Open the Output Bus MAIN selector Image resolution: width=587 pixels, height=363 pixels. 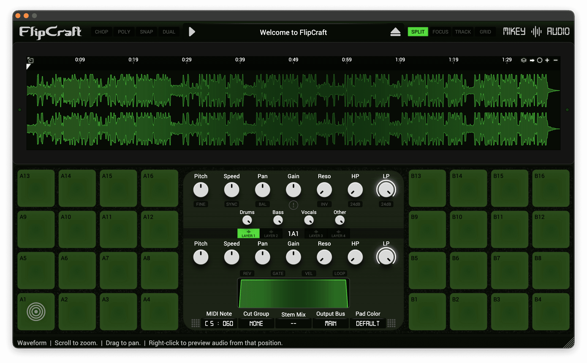330,323
